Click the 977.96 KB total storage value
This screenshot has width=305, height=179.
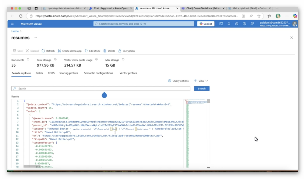point(46,65)
